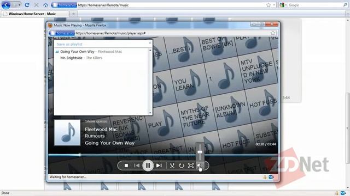Reload the main browser page
The width and height of the screenshot is (350, 196).
(x=27, y=5)
